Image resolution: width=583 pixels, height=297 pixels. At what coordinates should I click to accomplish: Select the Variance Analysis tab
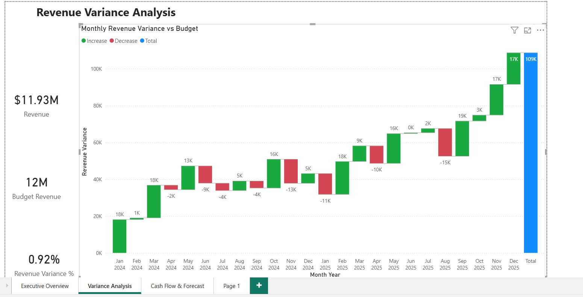[x=109, y=286]
